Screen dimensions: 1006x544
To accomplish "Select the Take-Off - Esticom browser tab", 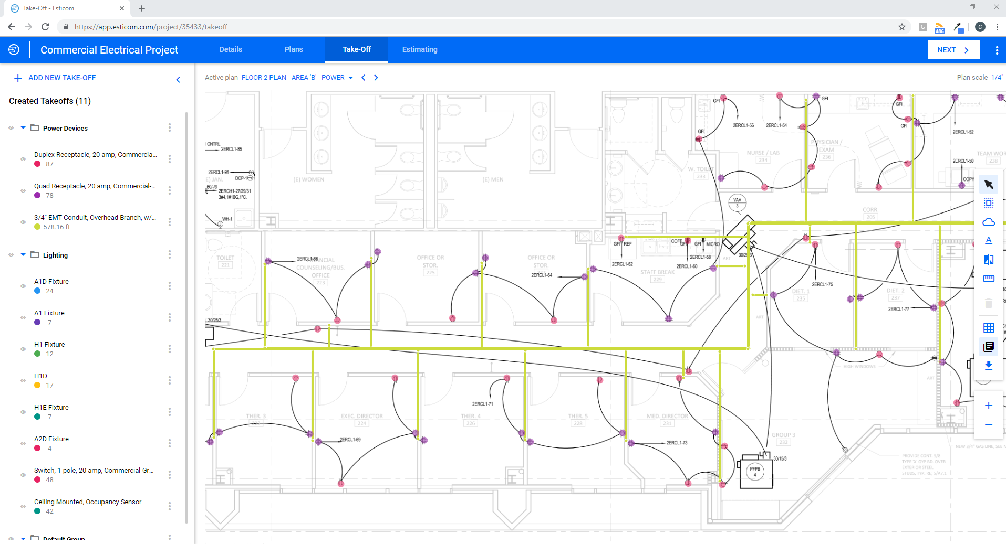I will pos(68,8).
